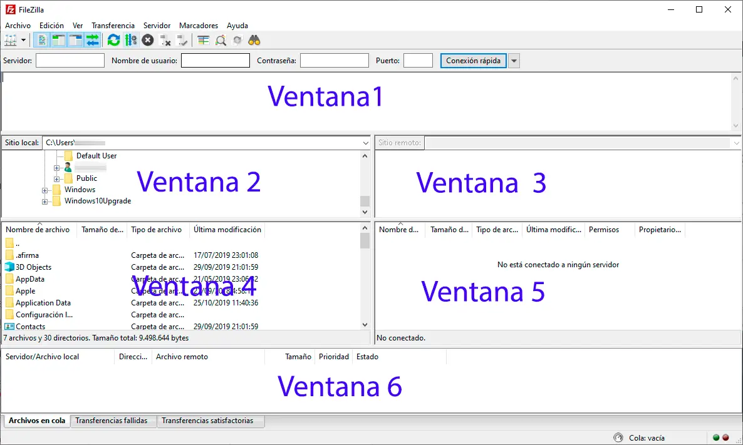Image resolution: width=743 pixels, height=445 pixels.
Task: Expand the Public folder
Action: click(56, 179)
